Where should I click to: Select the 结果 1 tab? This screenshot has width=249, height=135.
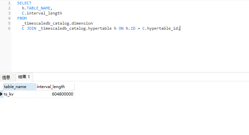coord(24,77)
